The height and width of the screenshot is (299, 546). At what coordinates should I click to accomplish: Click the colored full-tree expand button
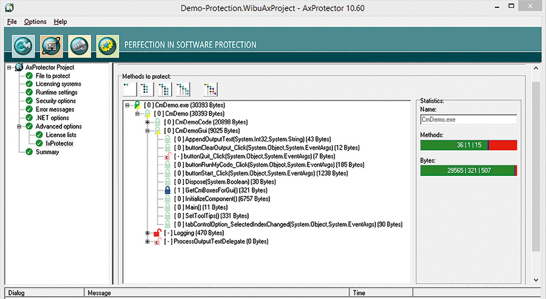(211, 89)
